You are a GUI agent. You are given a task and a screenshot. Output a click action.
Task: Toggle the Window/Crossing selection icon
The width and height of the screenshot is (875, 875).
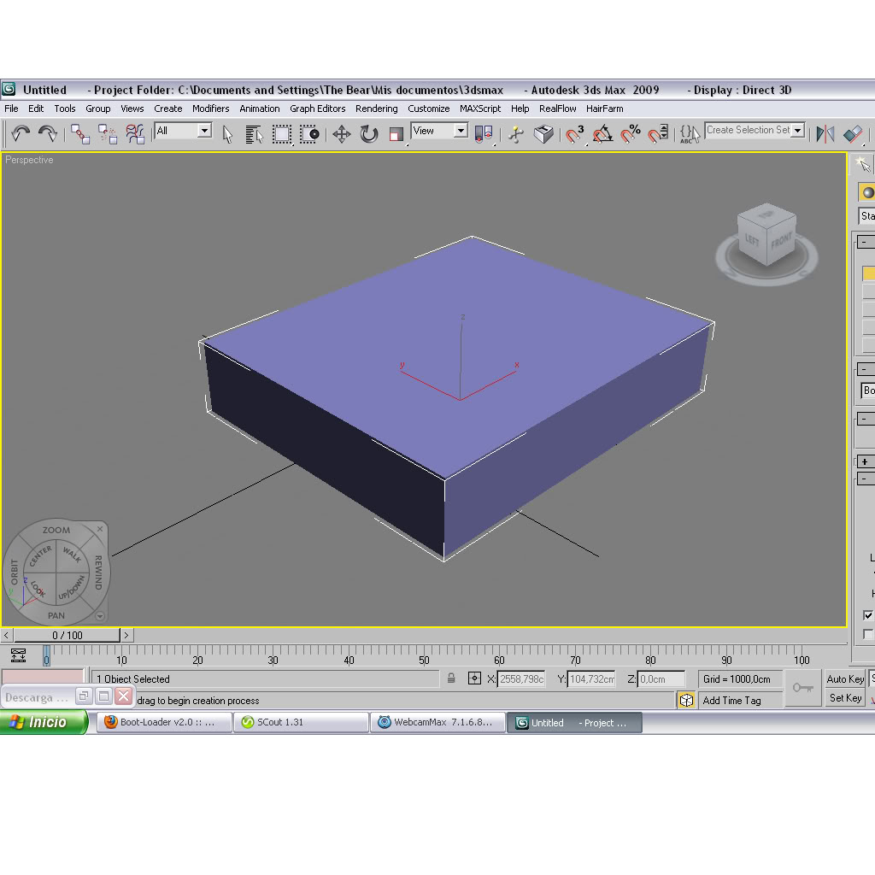click(309, 134)
